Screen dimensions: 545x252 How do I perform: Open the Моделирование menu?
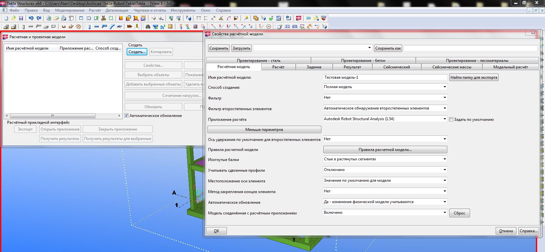click(x=69, y=10)
